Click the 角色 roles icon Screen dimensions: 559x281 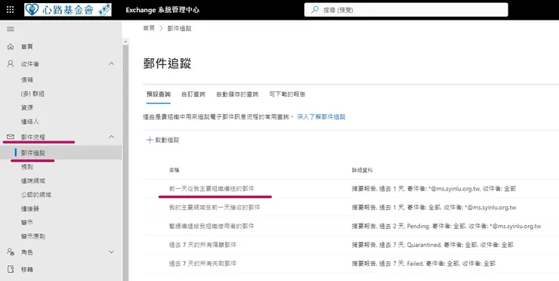pyautogui.click(x=11, y=252)
